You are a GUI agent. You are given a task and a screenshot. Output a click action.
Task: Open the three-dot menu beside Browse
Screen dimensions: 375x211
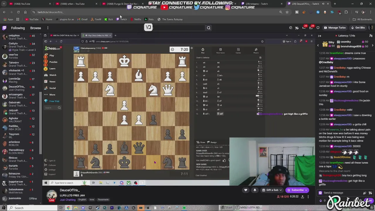(x=48, y=28)
